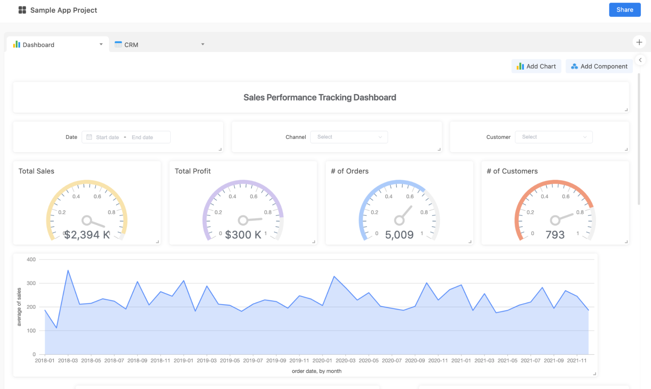Click the calendar icon in the date field
Screen dimensions: 651x389
pyautogui.click(x=89, y=137)
